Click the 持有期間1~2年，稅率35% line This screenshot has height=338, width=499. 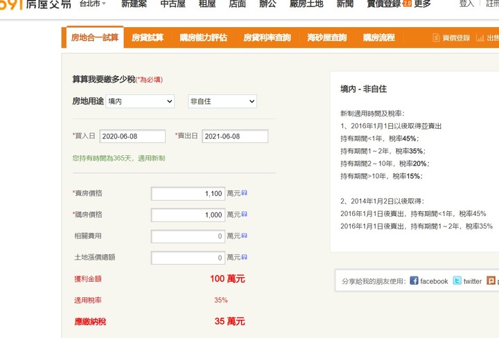click(383, 151)
